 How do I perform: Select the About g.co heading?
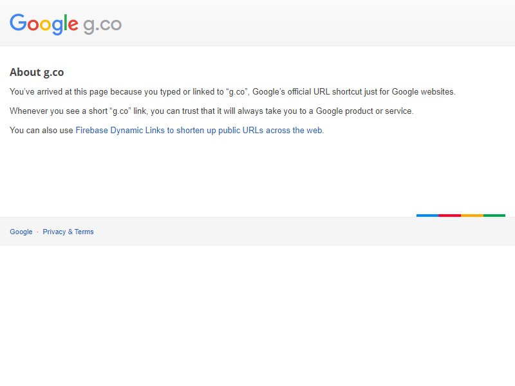click(37, 72)
